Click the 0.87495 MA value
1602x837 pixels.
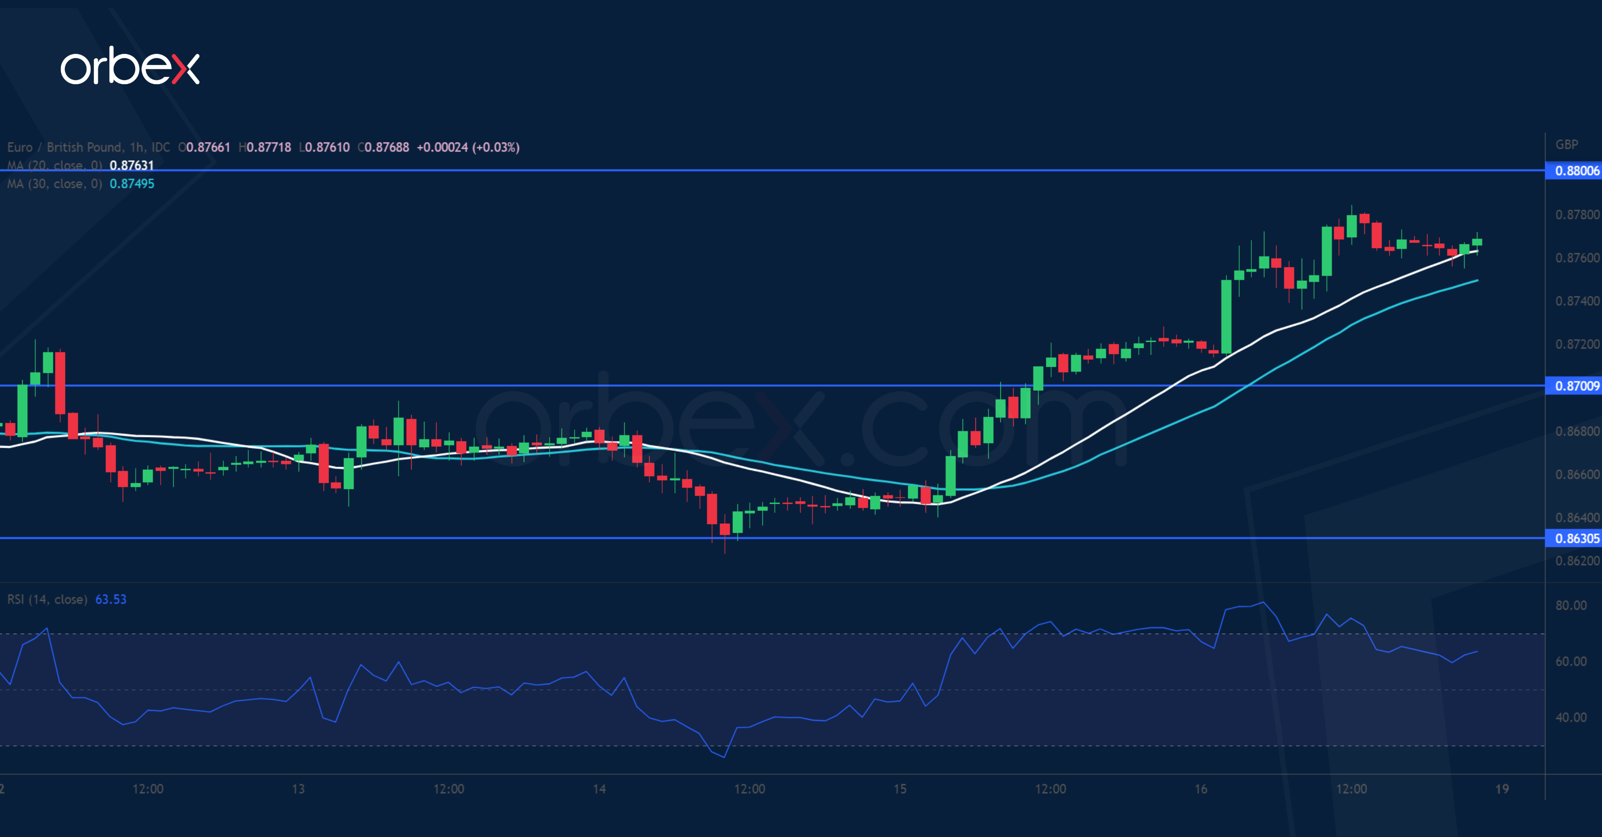click(x=132, y=184)
